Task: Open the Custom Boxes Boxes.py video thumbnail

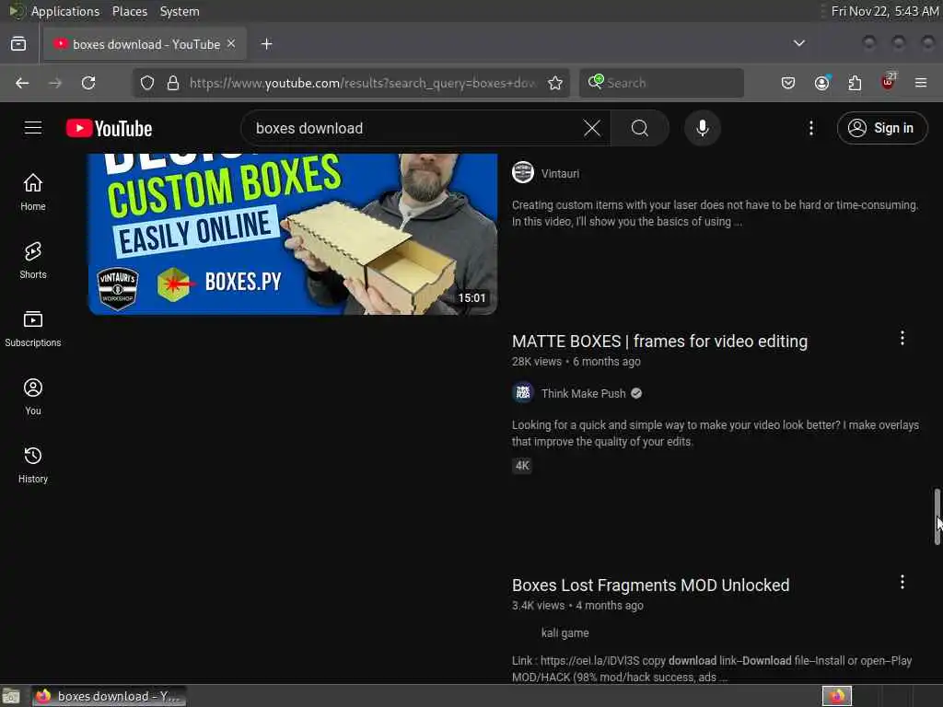Action: click(293, 234)
